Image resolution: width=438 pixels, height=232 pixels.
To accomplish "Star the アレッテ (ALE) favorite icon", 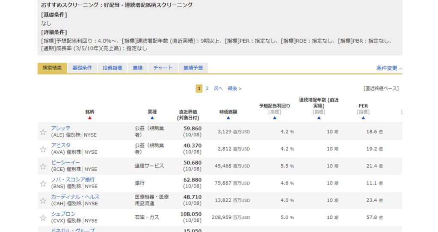I will pos(43,132).
